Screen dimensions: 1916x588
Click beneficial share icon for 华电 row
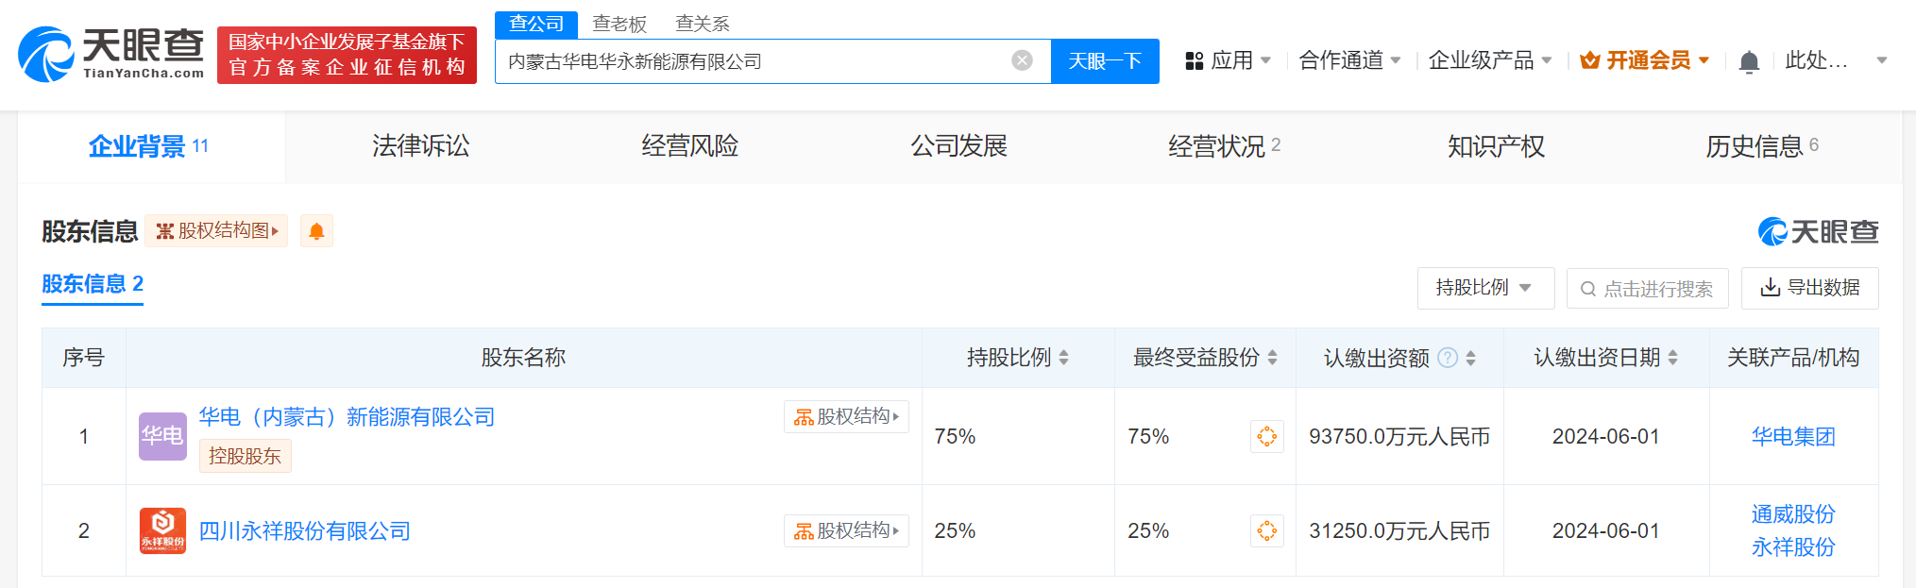(1266, 436)
